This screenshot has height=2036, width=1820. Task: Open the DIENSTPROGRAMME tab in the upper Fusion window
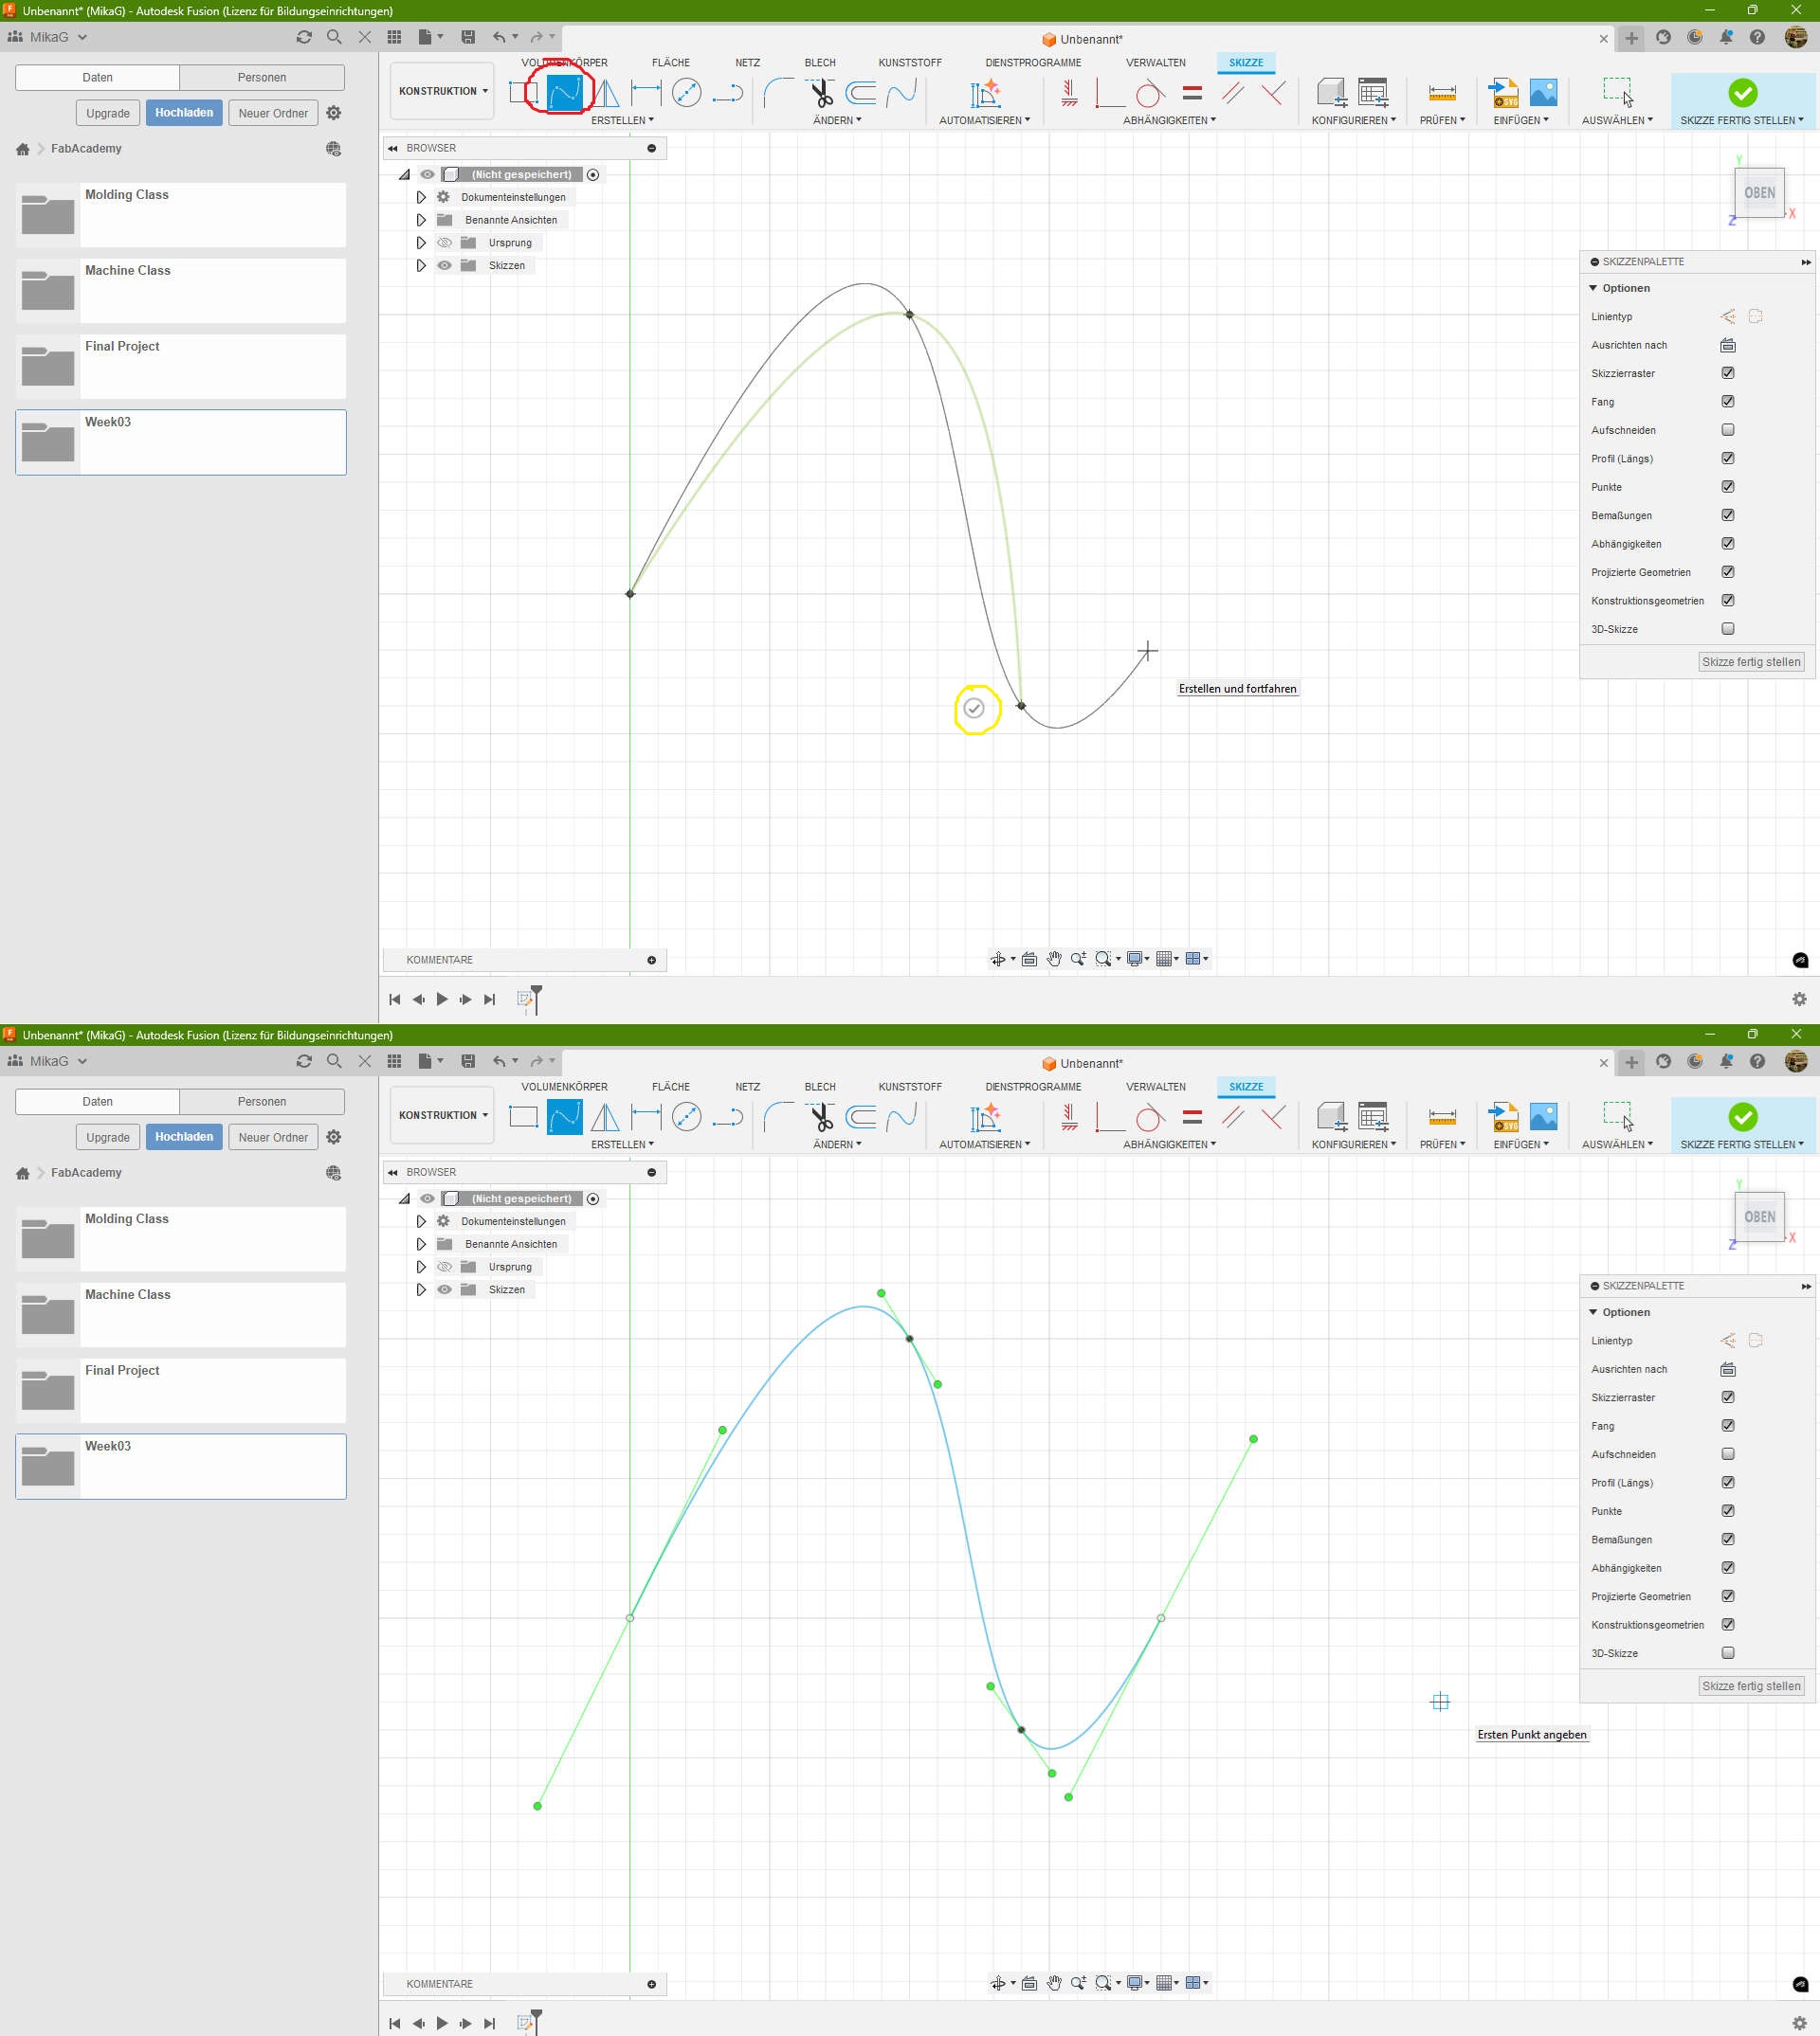[x=1033, y=62]
